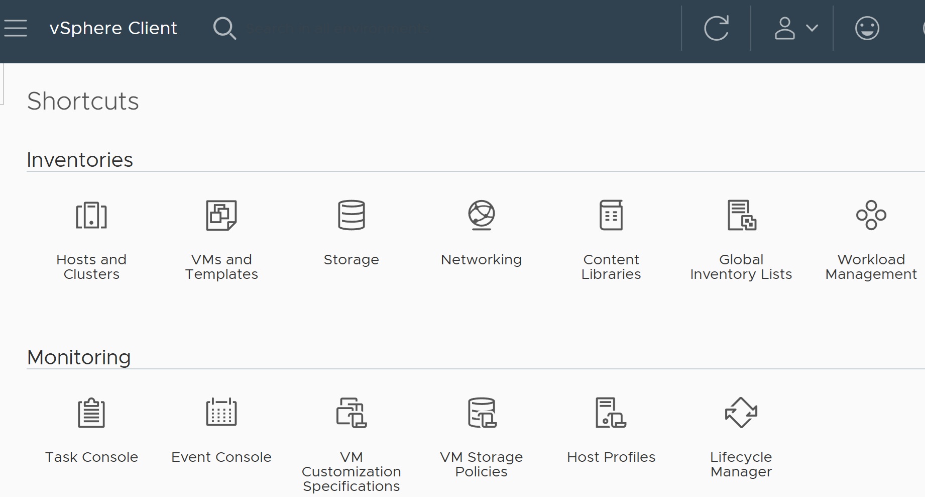Click the "Networking" text label
Image resolution: width=925 pixels, height=497 pixels.
pos(482,260)
